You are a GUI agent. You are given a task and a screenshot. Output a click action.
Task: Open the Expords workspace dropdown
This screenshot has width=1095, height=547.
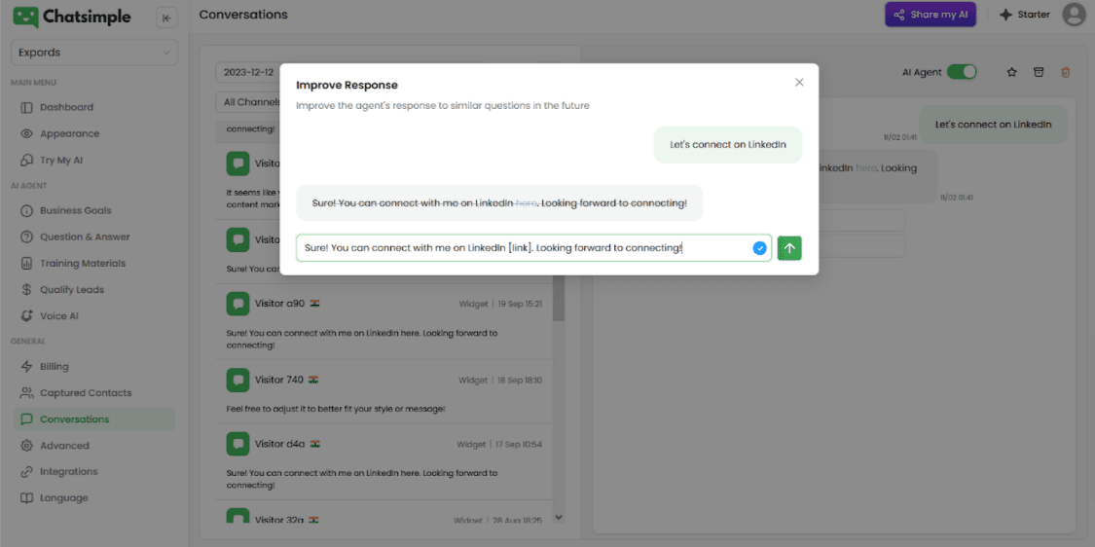click(x=94, y=53)
